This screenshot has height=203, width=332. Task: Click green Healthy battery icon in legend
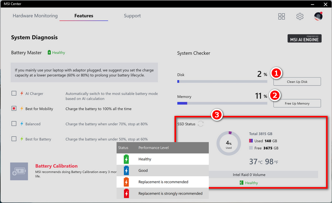(127, 159)
